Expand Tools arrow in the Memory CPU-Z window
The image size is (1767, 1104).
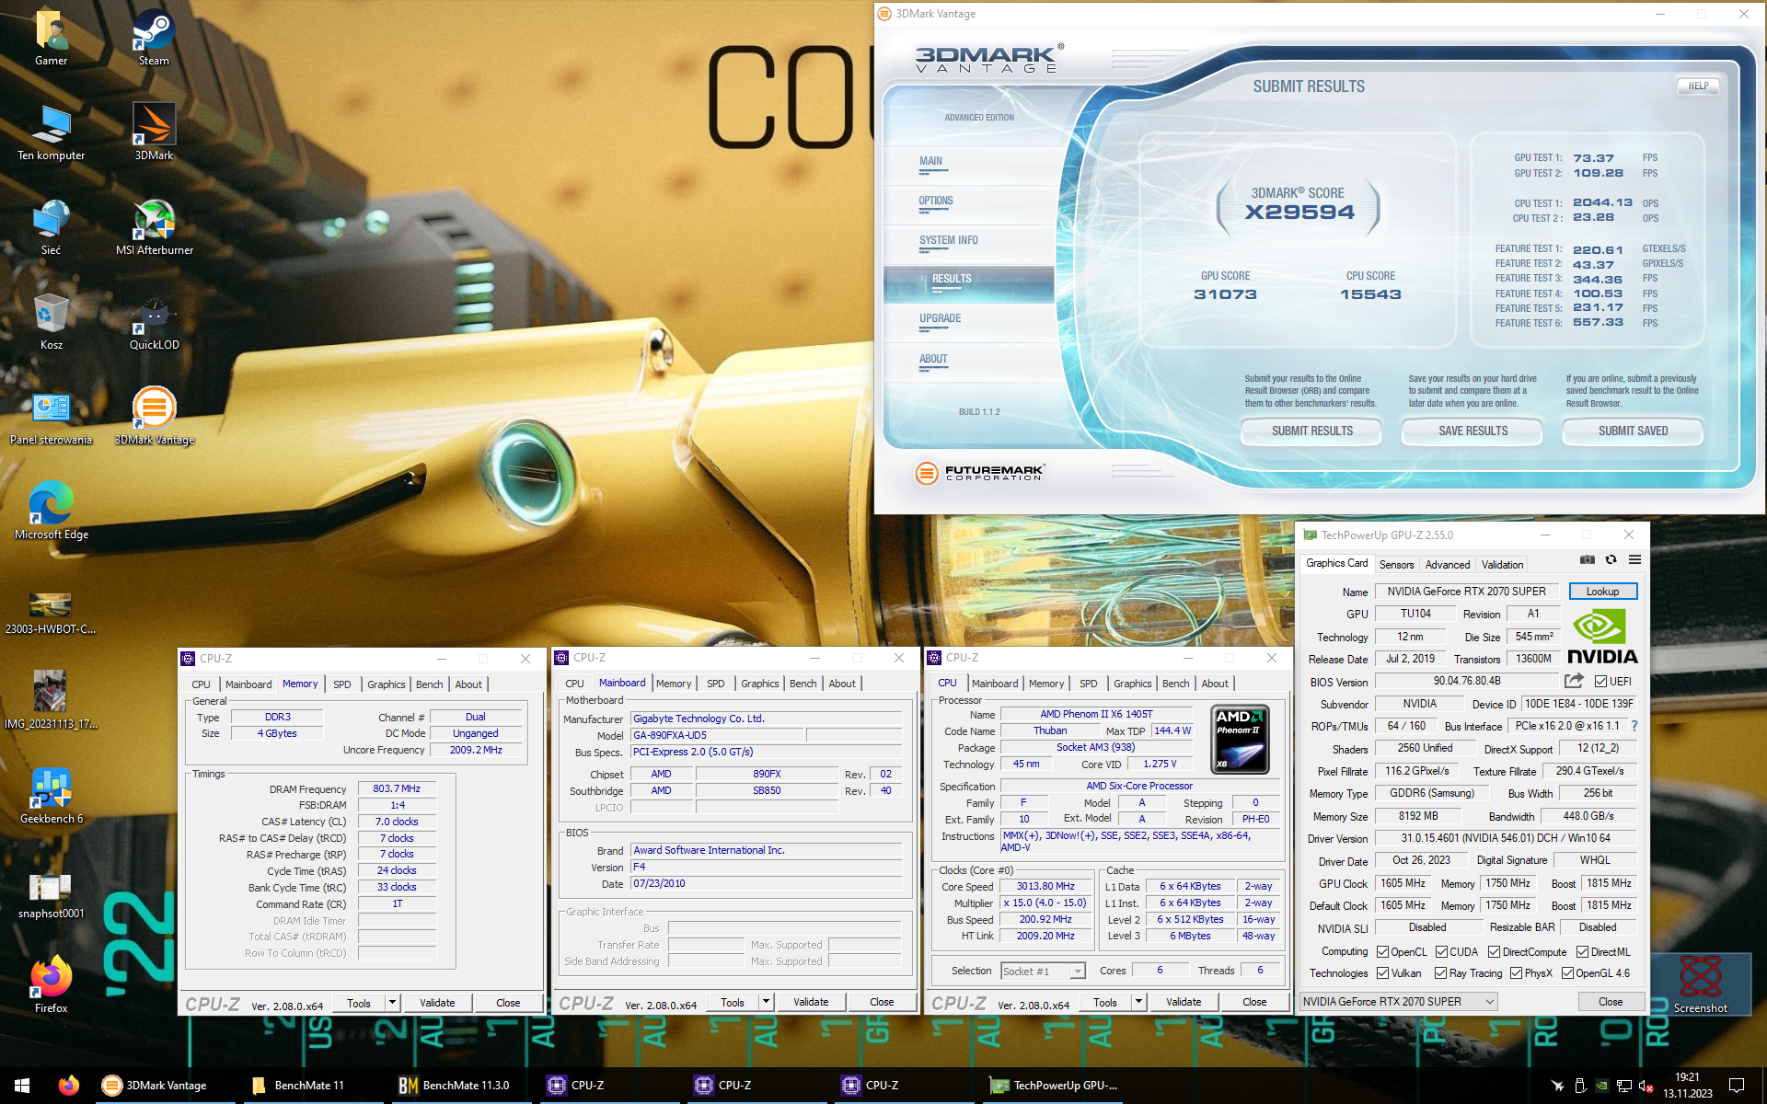click(393, 1003)
